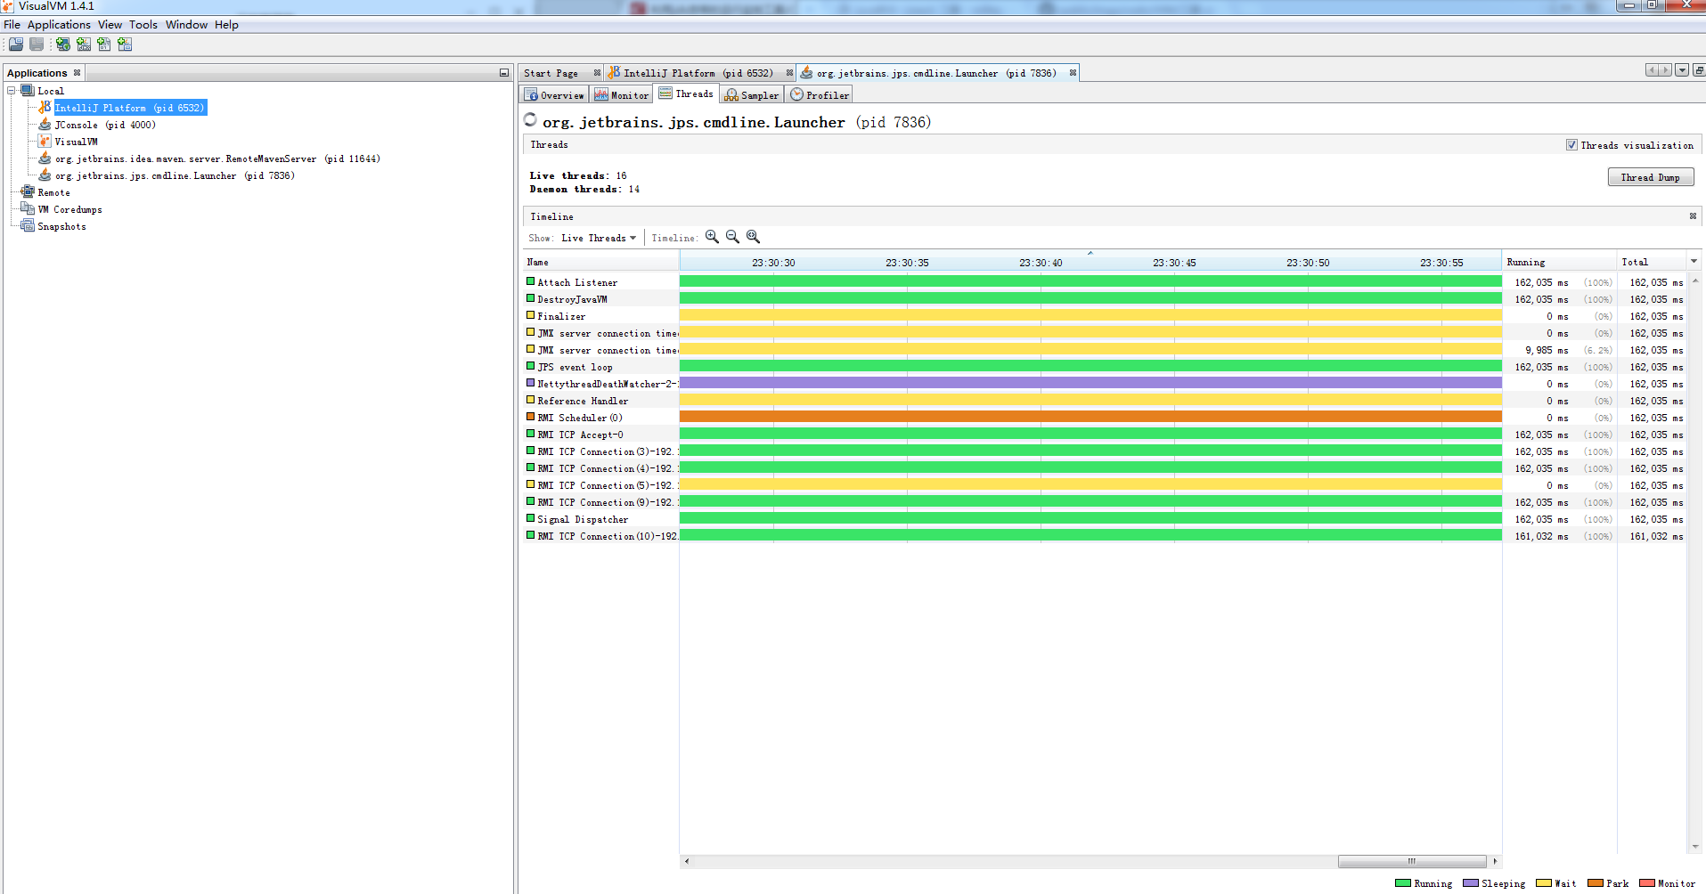Viewport: 1706px width, 894px height.
Task: Open the Sampler subtab
Action: point(752,95)
